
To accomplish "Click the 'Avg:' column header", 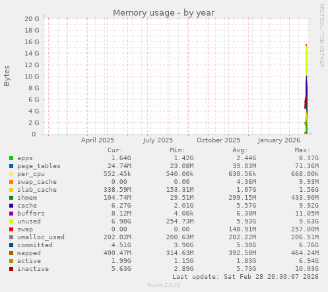I will [240, 150].
